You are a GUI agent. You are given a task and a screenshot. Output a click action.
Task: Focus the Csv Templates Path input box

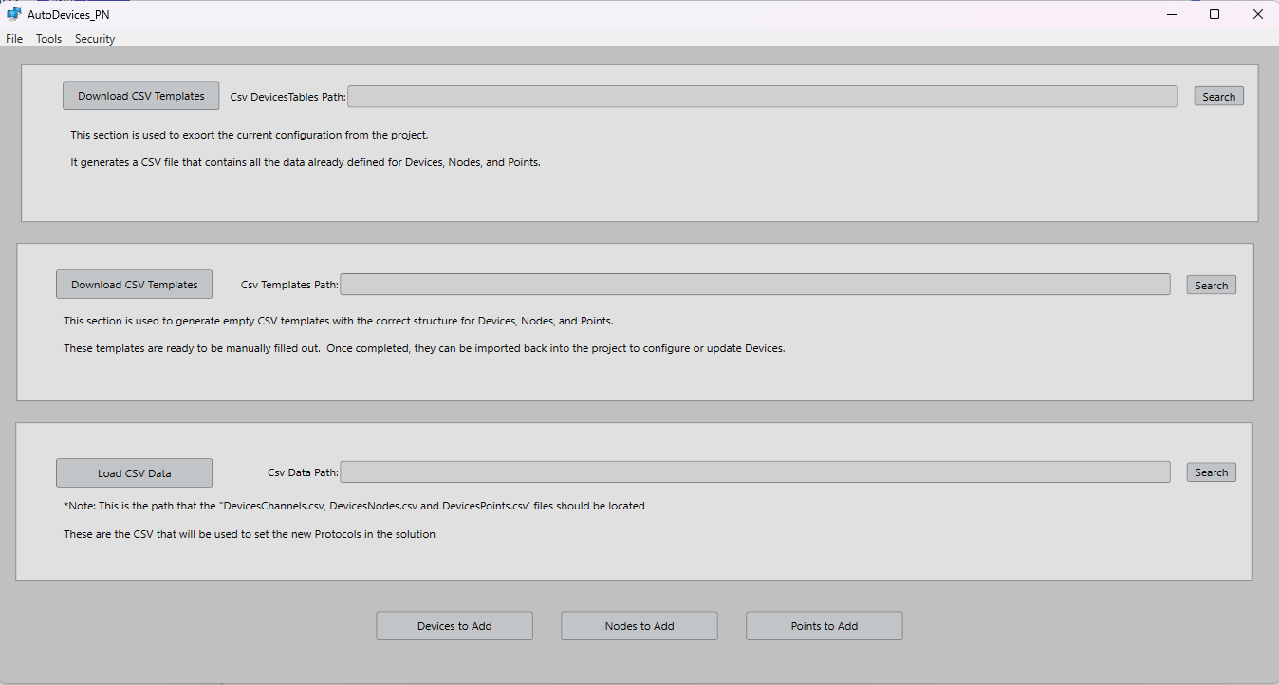coord(755,285)
